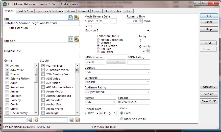Image resolution: width=221 pixels, height=132 pixels.
Task: Click the Studio list scroll down arrow
Action: coord(77,113)
